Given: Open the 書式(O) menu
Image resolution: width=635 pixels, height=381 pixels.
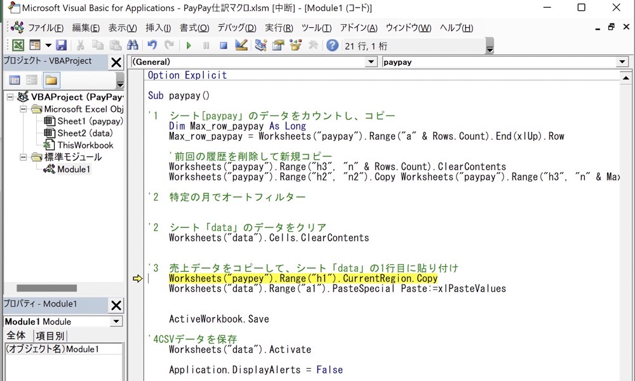Looking at the screenshot, I should [194, 28].
